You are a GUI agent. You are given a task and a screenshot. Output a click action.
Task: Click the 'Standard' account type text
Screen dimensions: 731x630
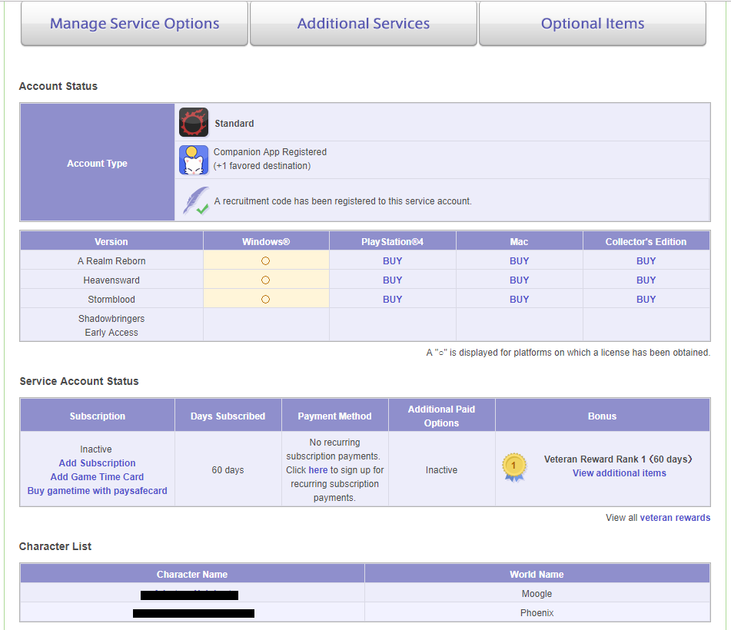(234, 124)
